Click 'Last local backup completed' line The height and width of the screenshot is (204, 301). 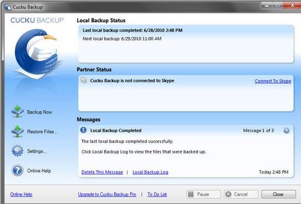coord(132,30)
